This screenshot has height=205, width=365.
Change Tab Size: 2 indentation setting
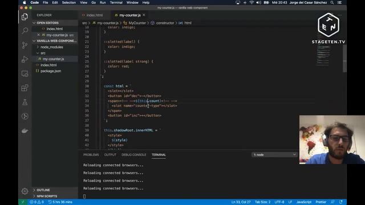262,202
